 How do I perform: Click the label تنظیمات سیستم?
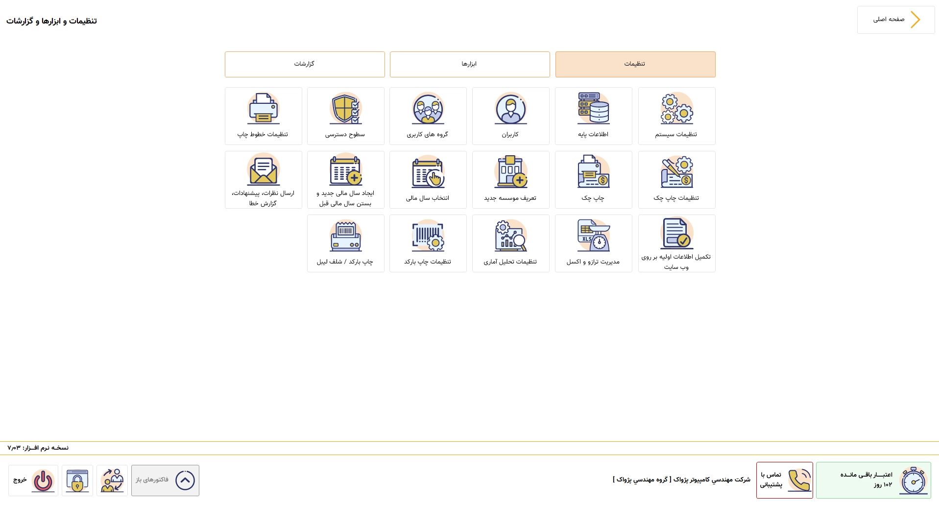pyautogui.click(x=676, y=135)
